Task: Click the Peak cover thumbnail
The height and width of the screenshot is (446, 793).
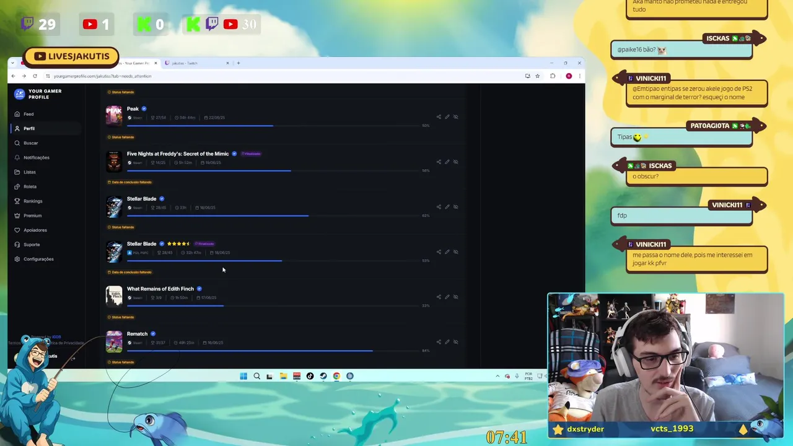Action: (114, 116)
